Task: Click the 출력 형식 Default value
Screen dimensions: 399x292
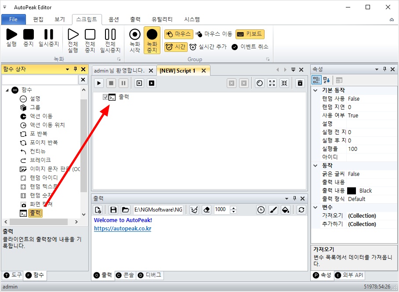Action: pos(356,199)
